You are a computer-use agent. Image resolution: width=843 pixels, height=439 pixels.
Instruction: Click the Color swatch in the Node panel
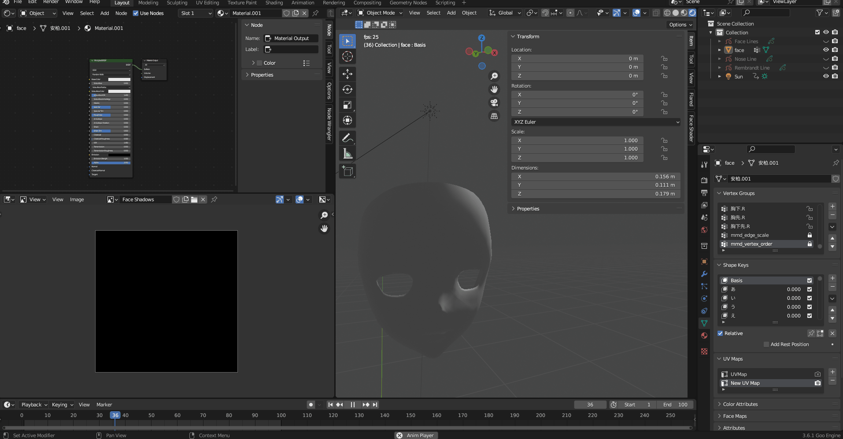pos(259,63)
